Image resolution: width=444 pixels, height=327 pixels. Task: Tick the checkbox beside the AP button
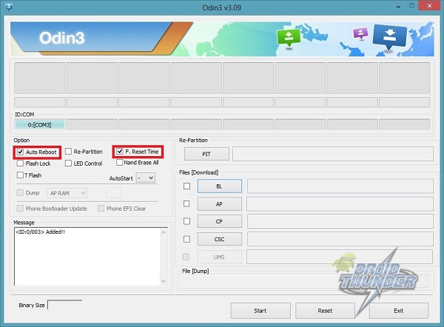tap(186, 203)
